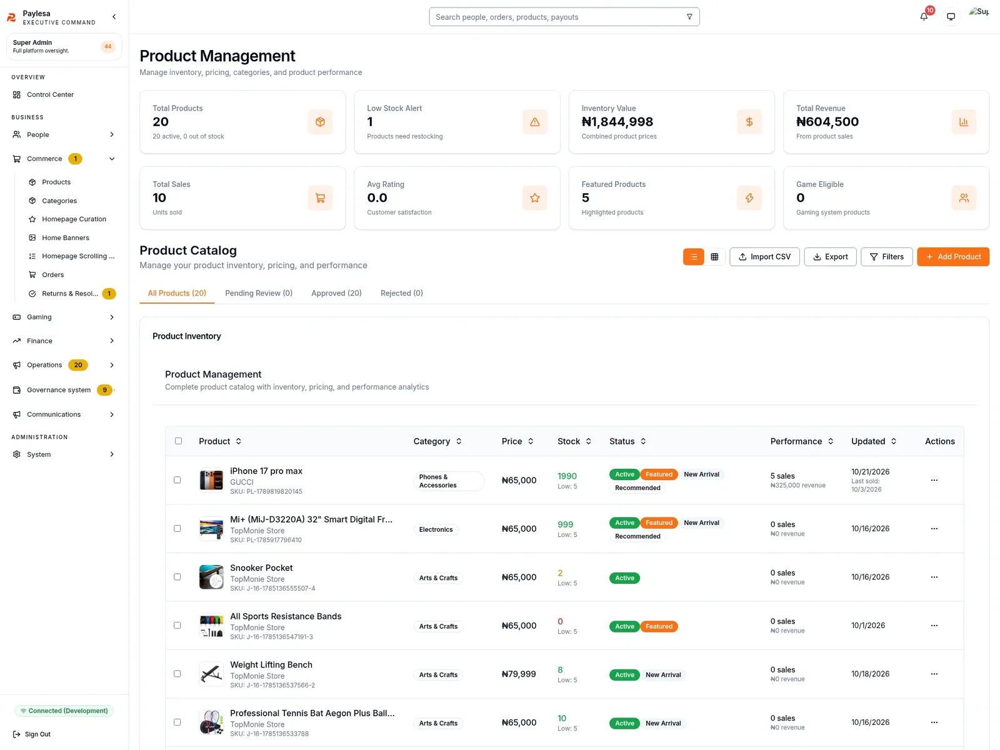Switch to Rejected (0) tab

point(401,293)
